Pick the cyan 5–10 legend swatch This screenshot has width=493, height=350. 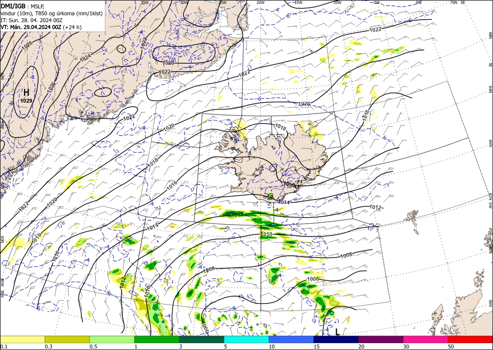pos(246,339)
